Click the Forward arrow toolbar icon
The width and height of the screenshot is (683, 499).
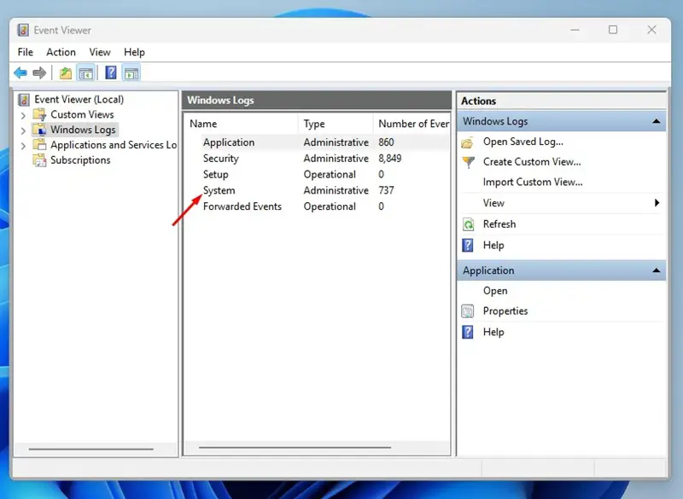[39, 73]
